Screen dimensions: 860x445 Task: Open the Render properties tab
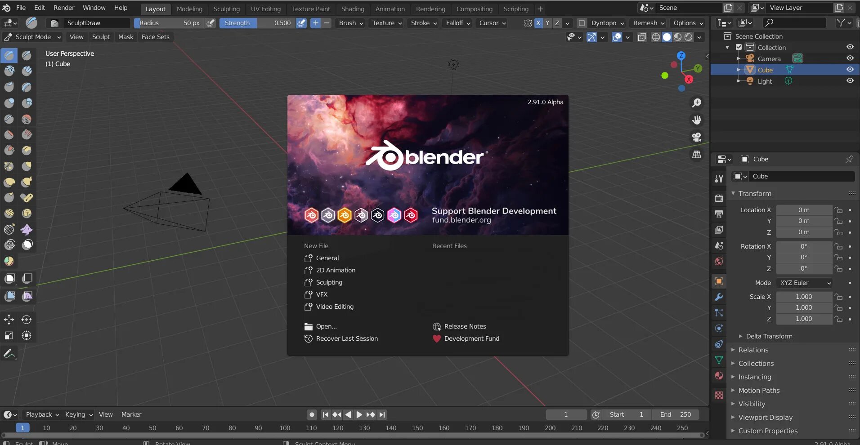point(719,198)
